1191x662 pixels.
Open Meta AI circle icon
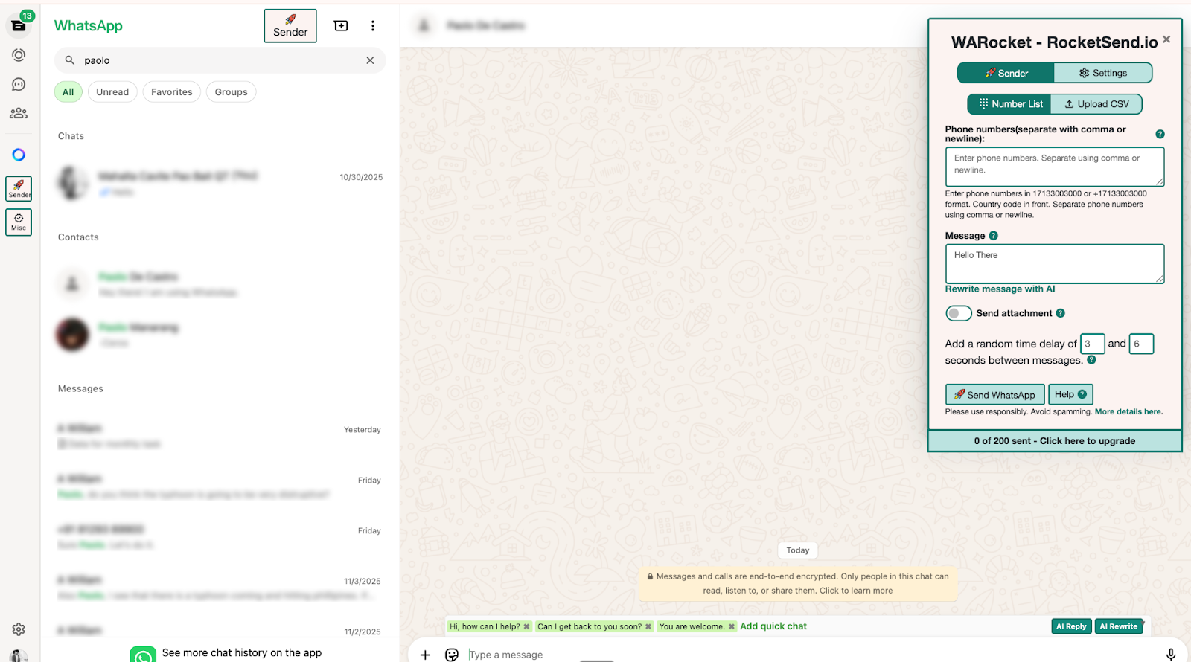point(19,155)
